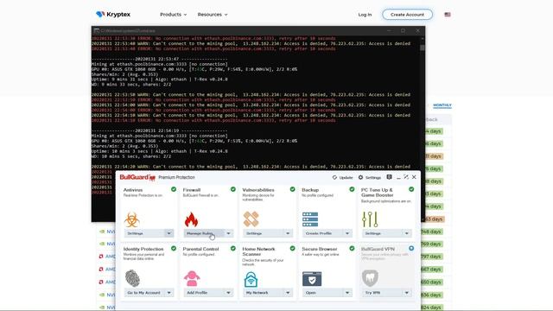
Task: Click the feedback message icon in BullGuard header
Action: tap(389, 177)
